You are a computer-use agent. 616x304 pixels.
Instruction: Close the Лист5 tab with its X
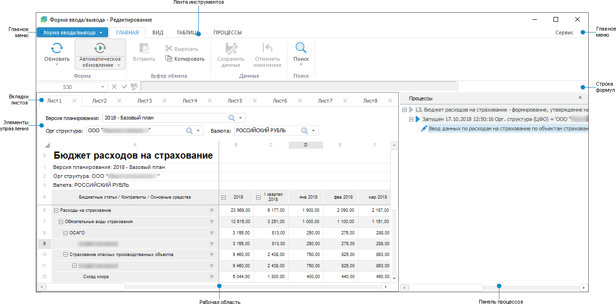[x=255, y=101]
